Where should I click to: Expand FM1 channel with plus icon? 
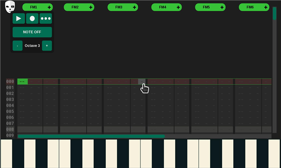click(49, 7)
